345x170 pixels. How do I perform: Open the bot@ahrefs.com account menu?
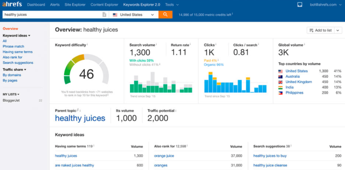point(326,5)
